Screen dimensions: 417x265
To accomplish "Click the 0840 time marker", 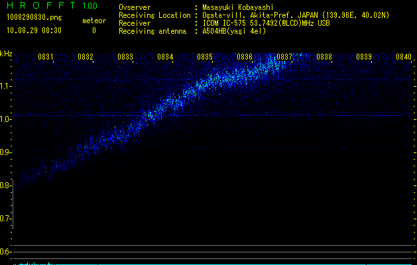I will coord(404,57).
